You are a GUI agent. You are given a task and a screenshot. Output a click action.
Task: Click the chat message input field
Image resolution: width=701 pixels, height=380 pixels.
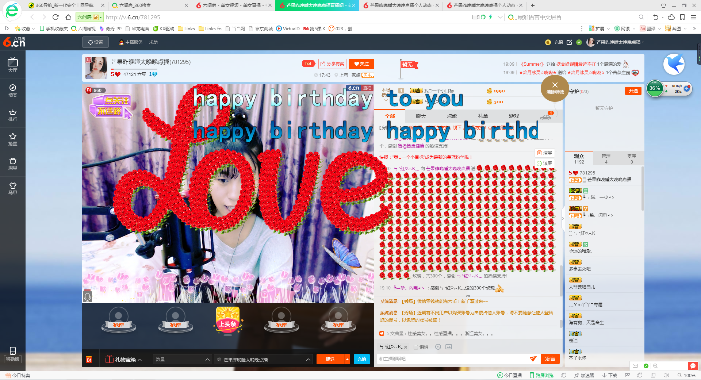click(x=453, y=359)
